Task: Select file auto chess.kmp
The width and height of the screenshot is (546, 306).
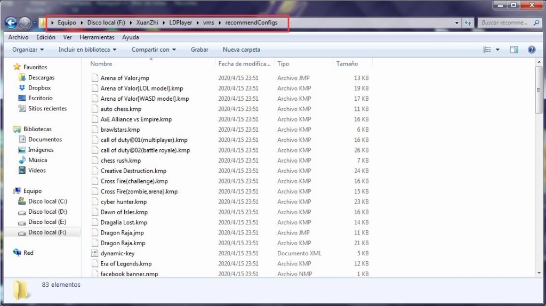Action: click(x=121, y=109)
